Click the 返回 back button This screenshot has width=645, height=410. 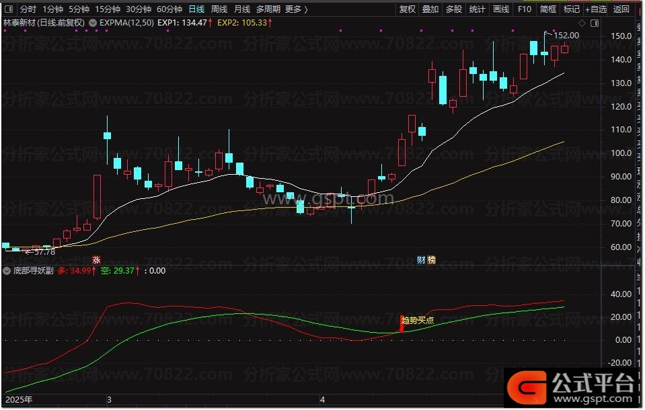[x=621, y=9]
